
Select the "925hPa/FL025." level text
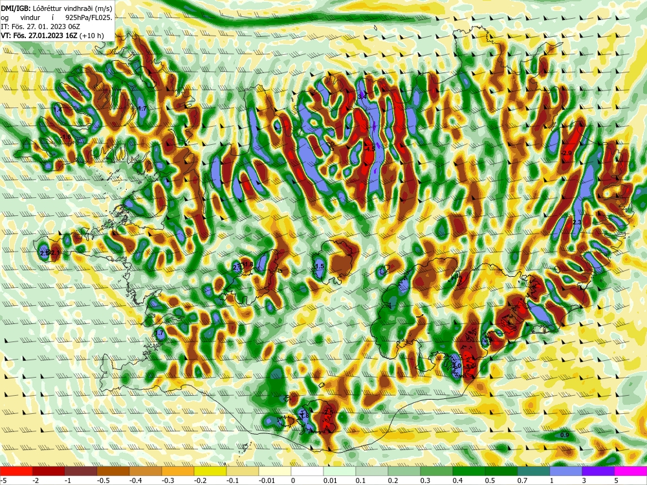[89, 17]
